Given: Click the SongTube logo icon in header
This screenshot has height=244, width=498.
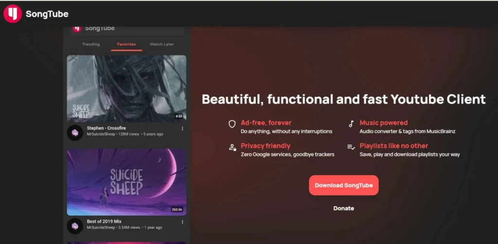Looking at the screenshot, I should pos(13,14).
